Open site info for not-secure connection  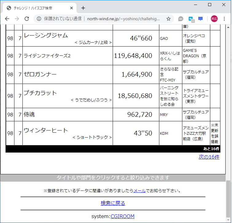[39, 19]
